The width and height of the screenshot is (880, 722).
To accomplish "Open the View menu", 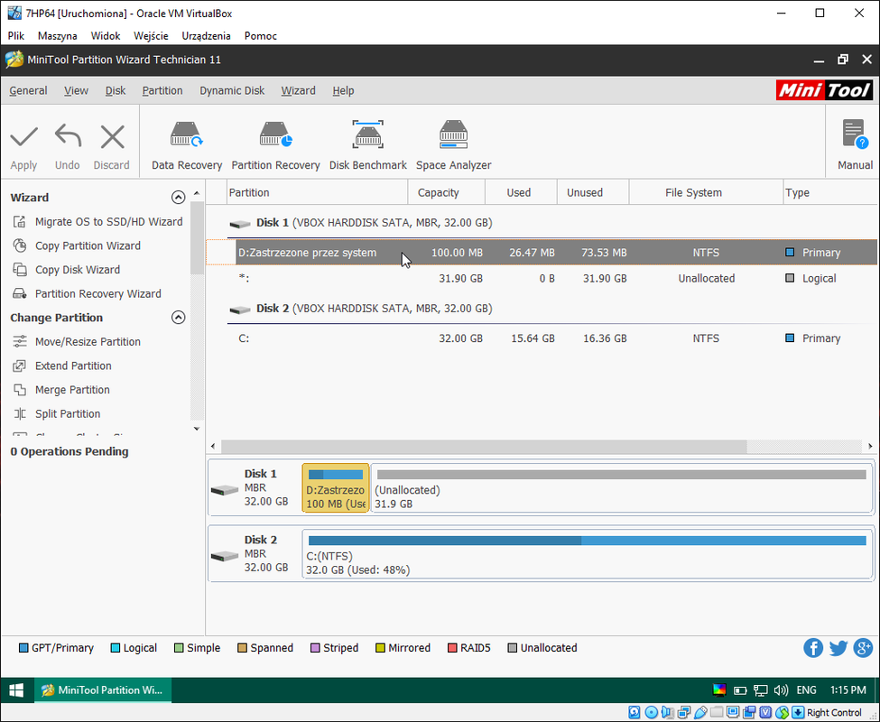I will [x=76, y=91].
